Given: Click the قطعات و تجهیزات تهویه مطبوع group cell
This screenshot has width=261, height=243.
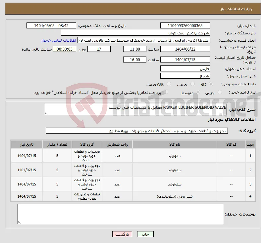Looking at the screenshot, I should click(87, 196).
